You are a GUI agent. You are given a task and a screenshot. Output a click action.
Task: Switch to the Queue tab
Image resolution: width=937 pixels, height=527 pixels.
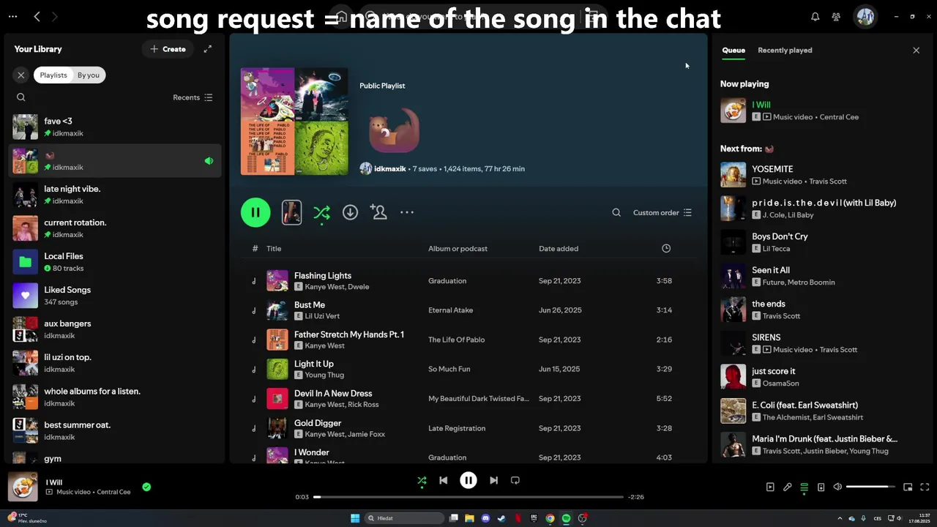(x=733, y=51)
